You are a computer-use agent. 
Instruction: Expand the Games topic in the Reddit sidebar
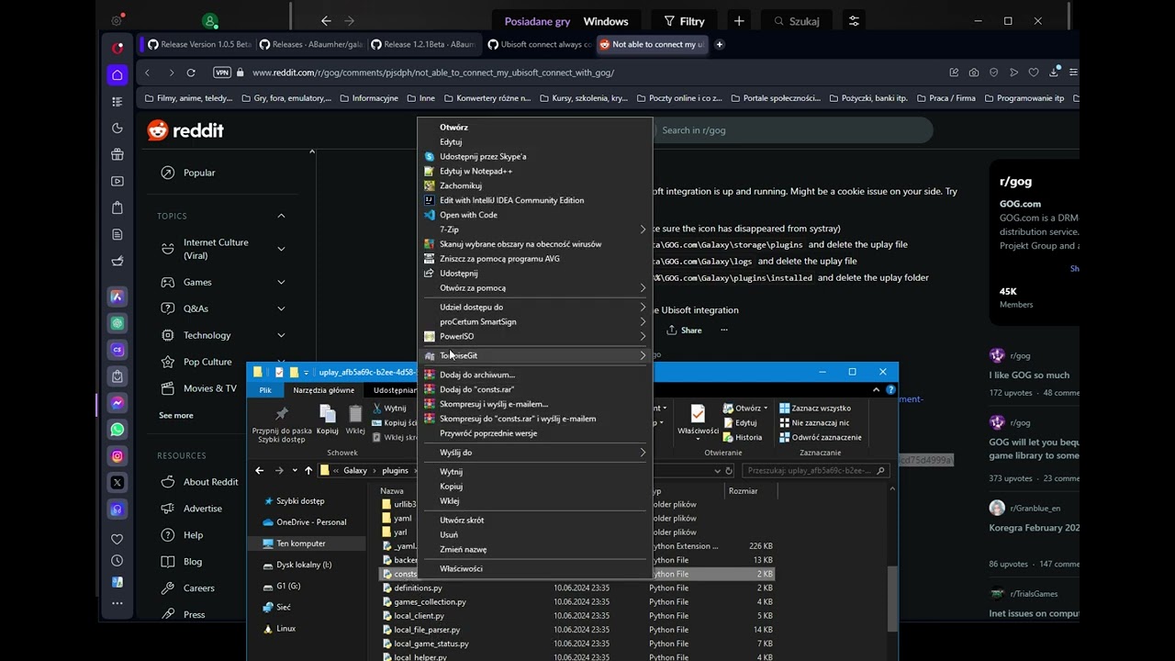click(281, 282)
